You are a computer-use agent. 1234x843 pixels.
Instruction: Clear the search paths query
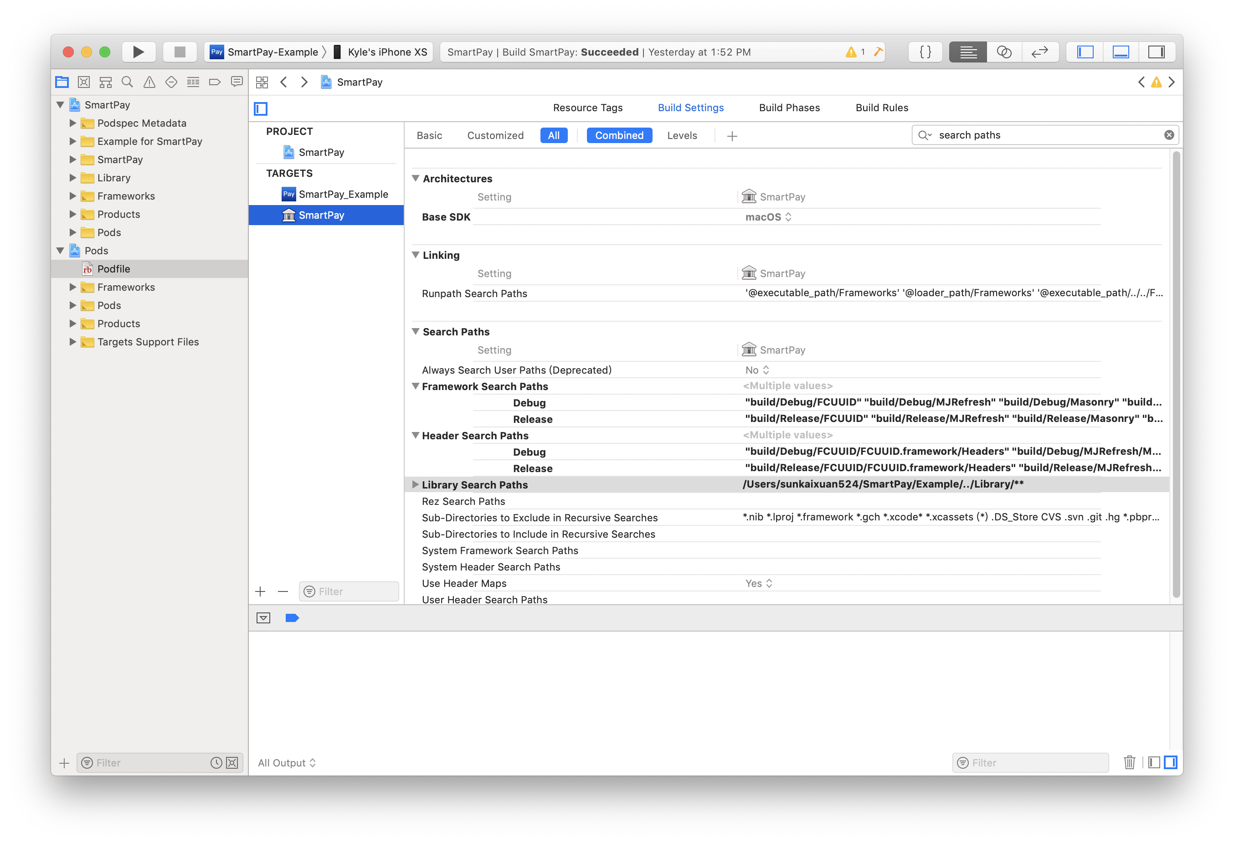pos(1169,135)
